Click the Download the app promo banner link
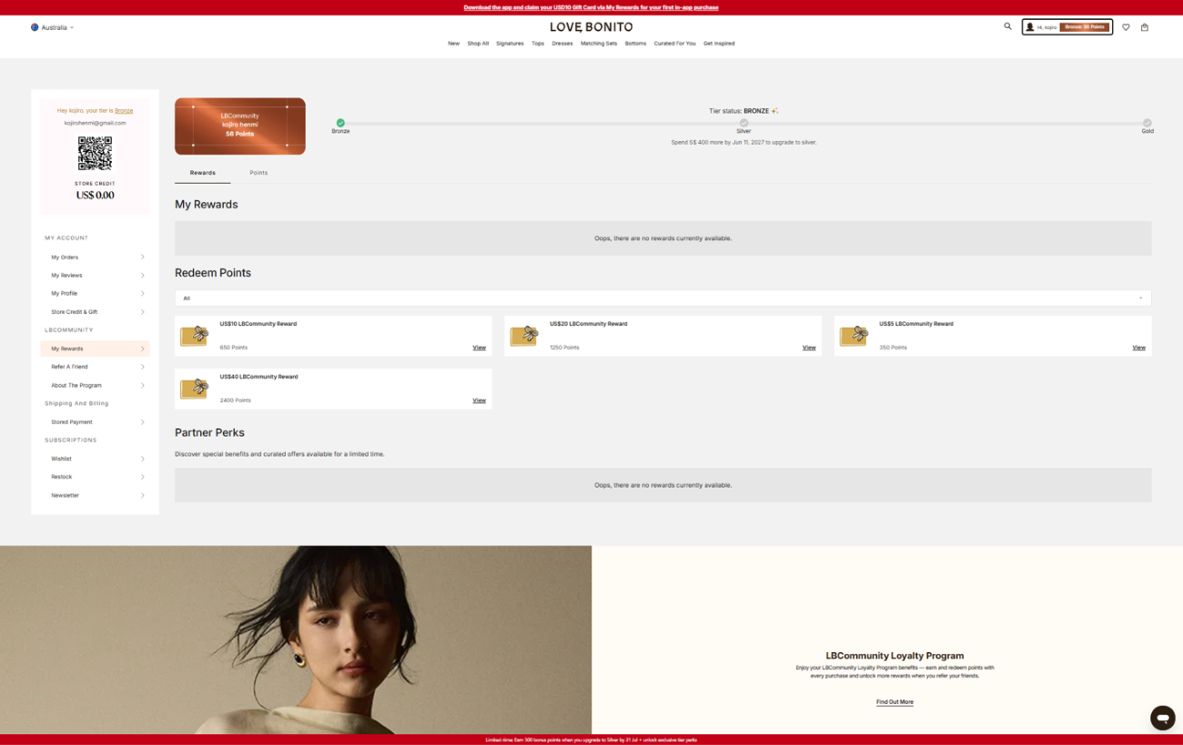1183x745 pixels. (x=591, y=7)
